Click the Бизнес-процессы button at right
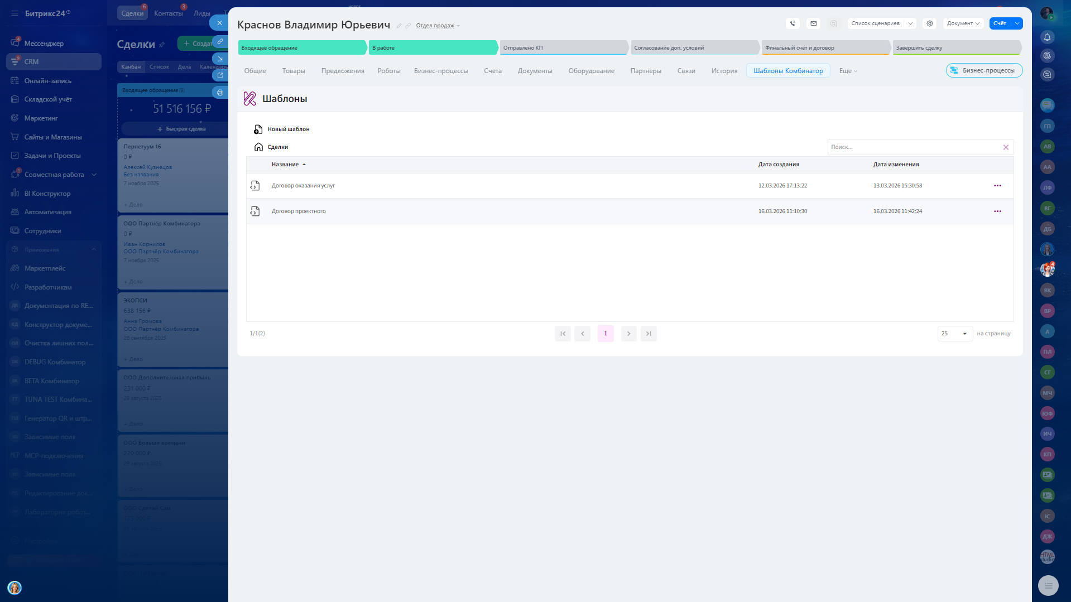This screenshot has height=602, width=1071. [984, 70]
